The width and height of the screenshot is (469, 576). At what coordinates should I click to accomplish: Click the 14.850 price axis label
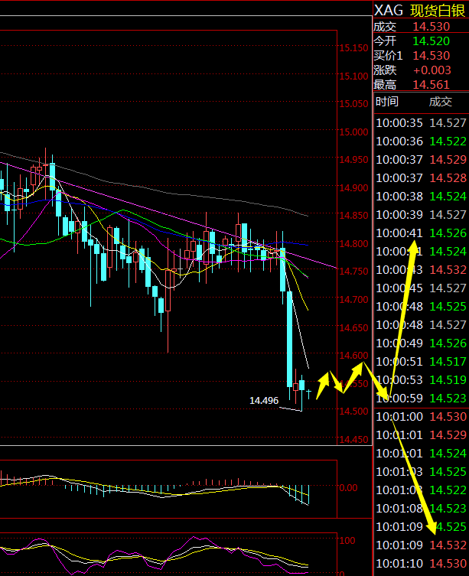tap(353, 216)
